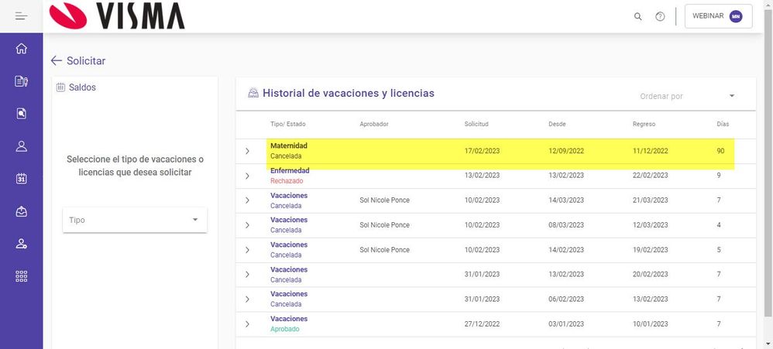
Task: Open the calendar 31 sidebar icon
Action: pos(21,179)
